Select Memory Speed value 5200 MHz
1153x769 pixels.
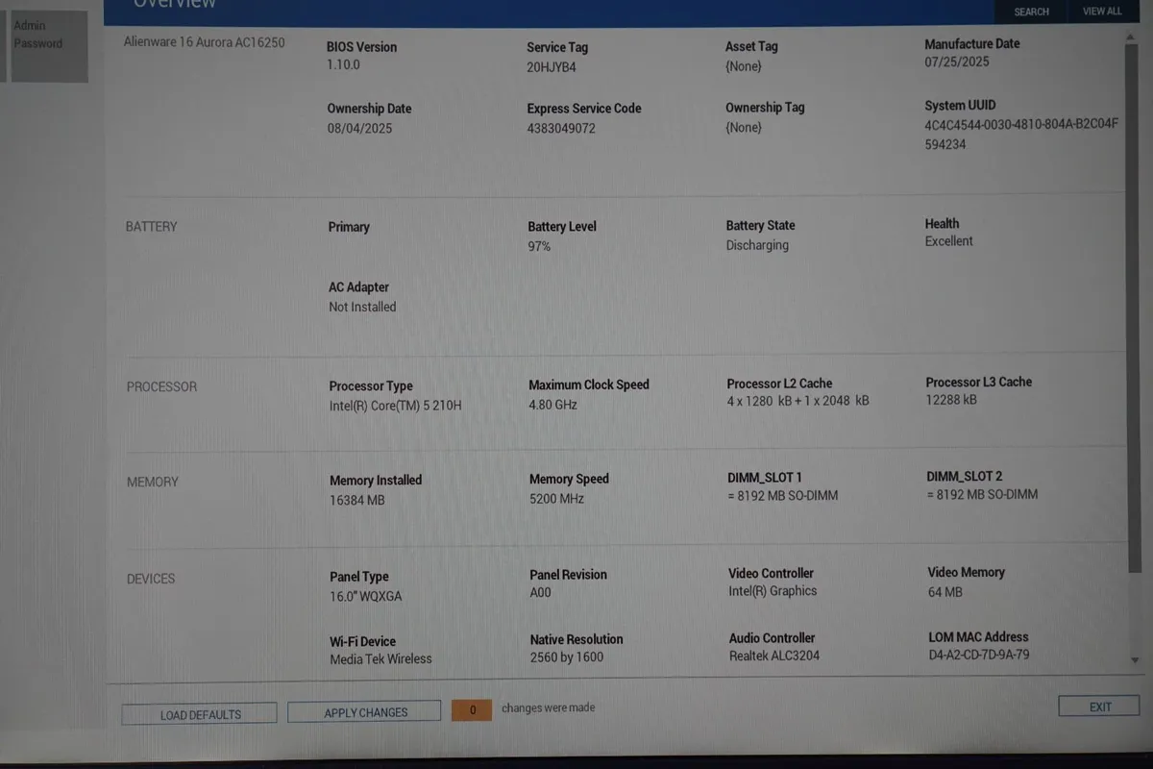click(x=556, y=499)
